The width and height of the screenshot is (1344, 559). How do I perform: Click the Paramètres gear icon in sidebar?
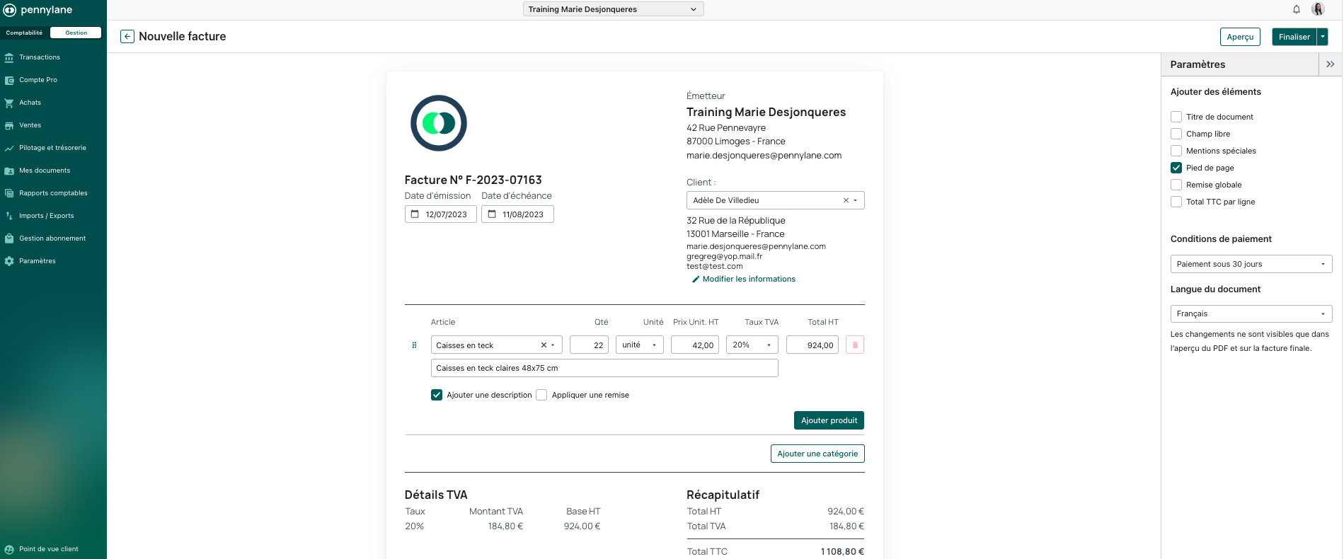pyautogui.click(x=9, y=261)
